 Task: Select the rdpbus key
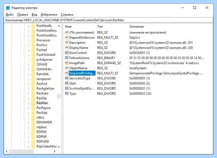coord(41,127)
